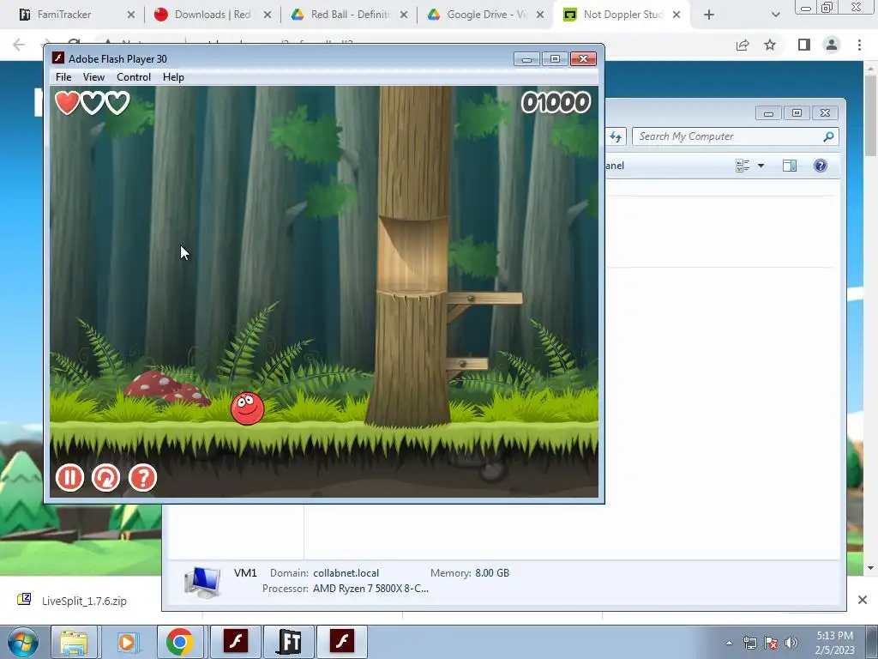Refresh the Explorer address bar
Viewport: 878px width, 659px height.
coord(616,136)
